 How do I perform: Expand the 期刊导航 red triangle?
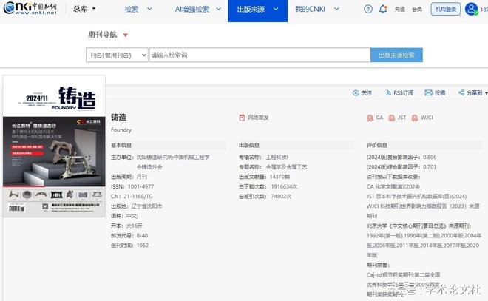point(126,35)
